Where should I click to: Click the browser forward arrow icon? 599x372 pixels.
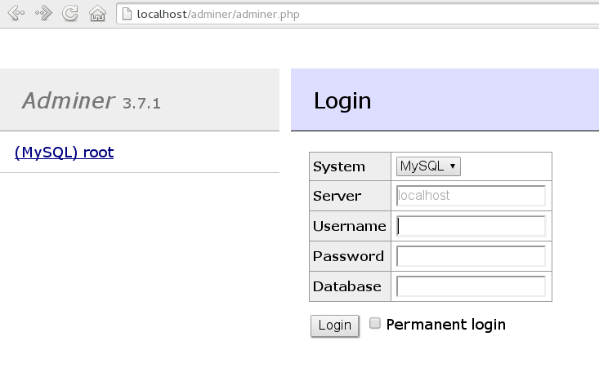(43, 13)
